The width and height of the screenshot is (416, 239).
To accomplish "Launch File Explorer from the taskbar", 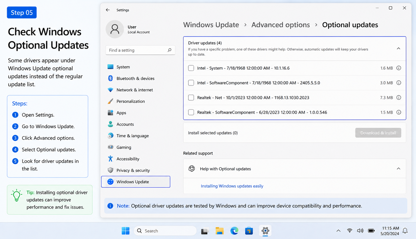I will click(220, 231).
